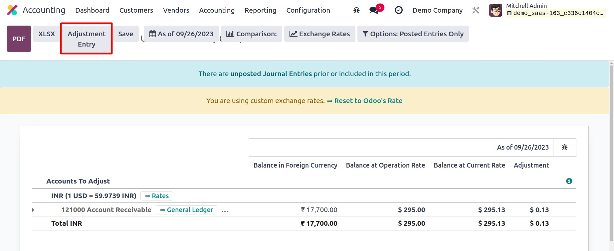This screenshot has width=614, height=251.
Task: Click the Odoo Accounting app logo icon
Action: pyautogui.click(x=12, y=10)
